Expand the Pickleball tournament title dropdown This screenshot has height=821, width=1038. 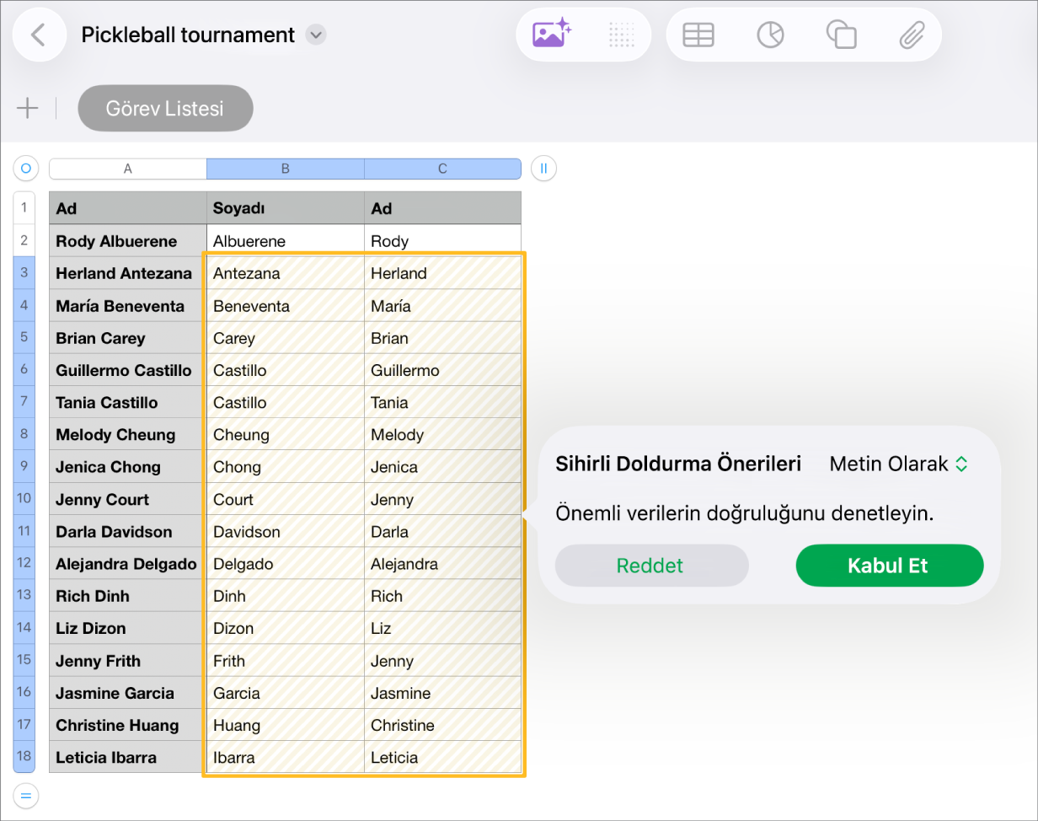pyautogui.click(x=316, y=35)
